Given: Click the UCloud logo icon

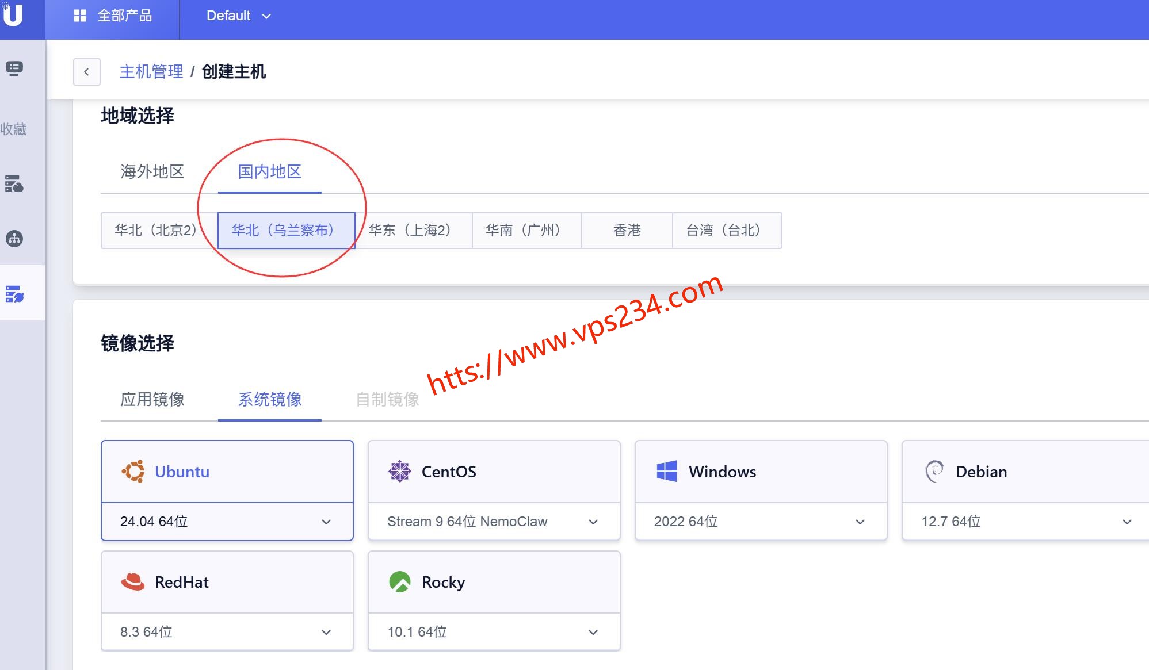Looking at the screenshot, I should [x=13, y=15].
